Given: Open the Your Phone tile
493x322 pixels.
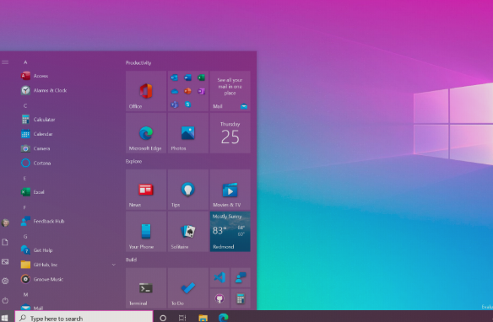Looking at the screenshot, I should click(x=146, y=232).
